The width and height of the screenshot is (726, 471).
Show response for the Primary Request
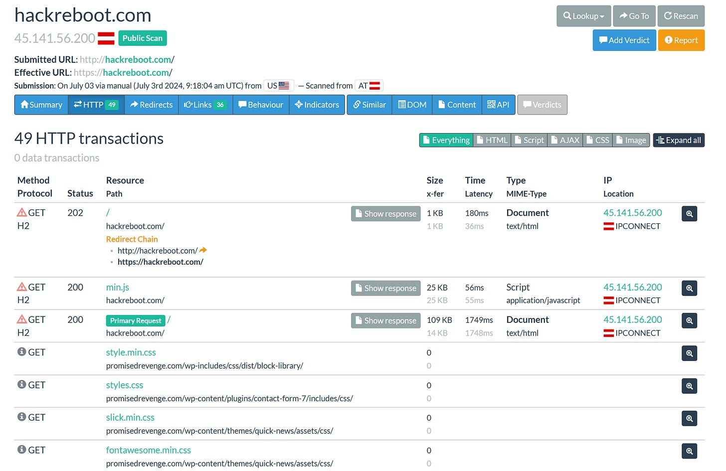385,320
